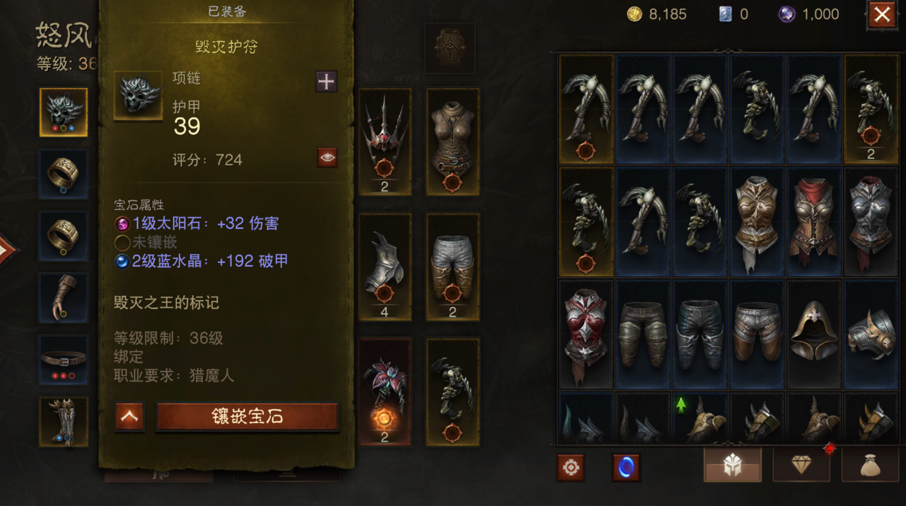Select the equipped grey pants slot

click(452, 267)
